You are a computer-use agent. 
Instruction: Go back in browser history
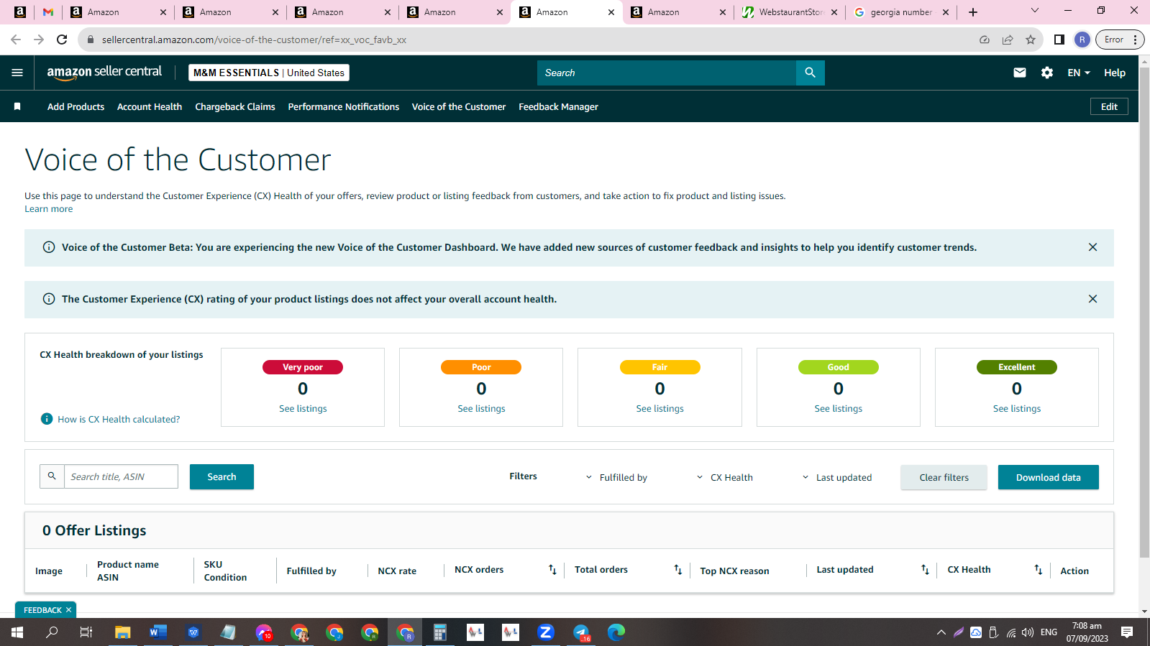click(16, 40)
